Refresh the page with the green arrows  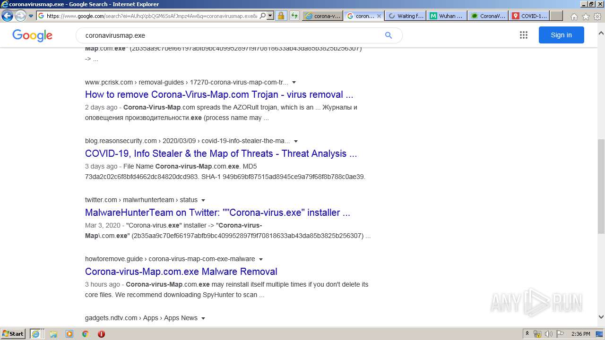click(x=294, y=16)
